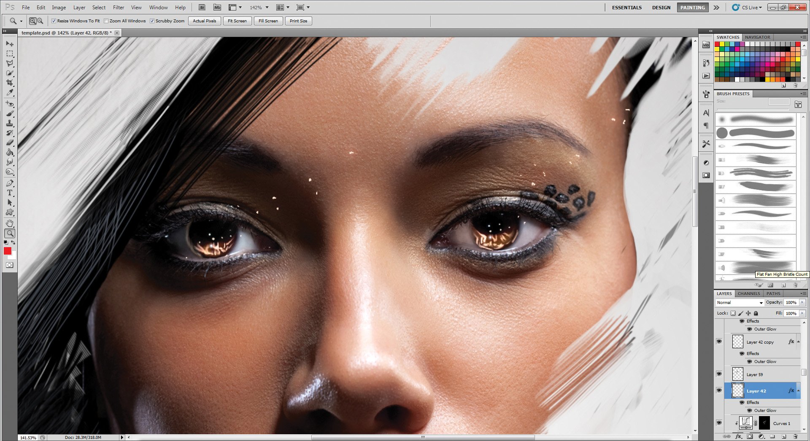Image resolution: width=810 pixels, height=441 pixels.
Task: Activate the Hand tool
Action: (x=10, y=223)
